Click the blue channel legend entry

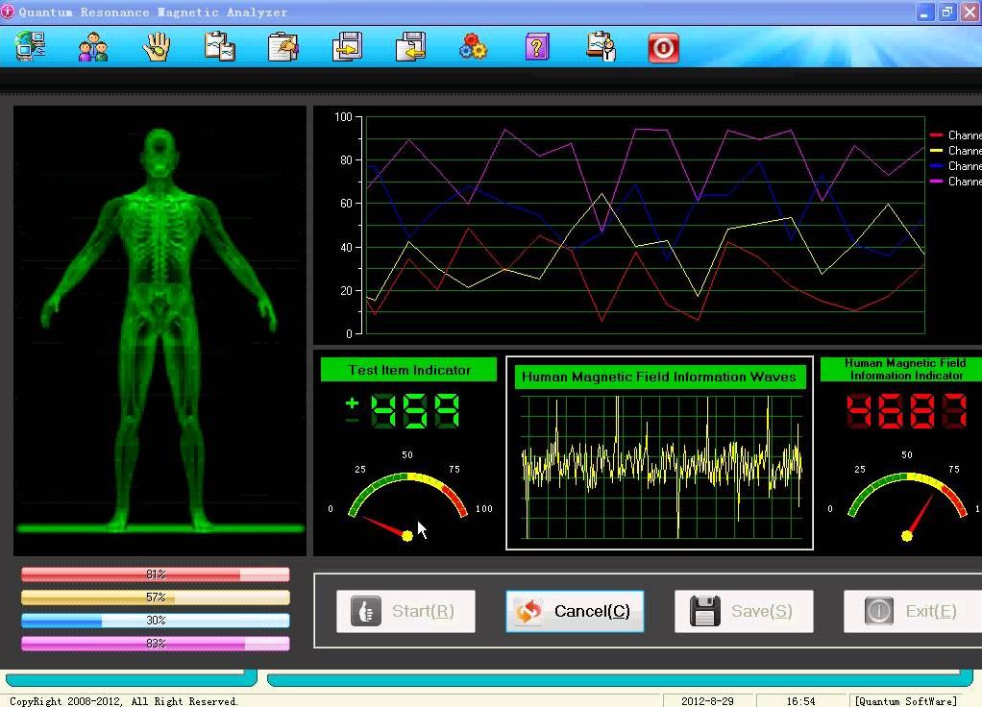point(956,166)
